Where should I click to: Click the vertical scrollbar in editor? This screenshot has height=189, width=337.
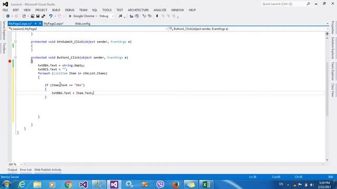[x=327, y=89]
